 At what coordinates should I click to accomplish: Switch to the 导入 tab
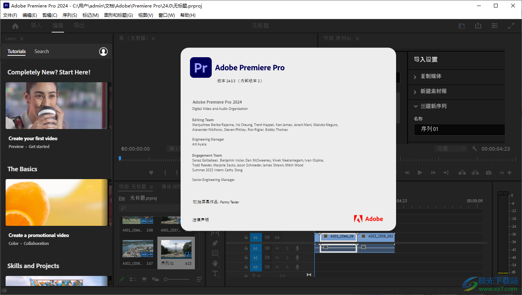[36, 26]
